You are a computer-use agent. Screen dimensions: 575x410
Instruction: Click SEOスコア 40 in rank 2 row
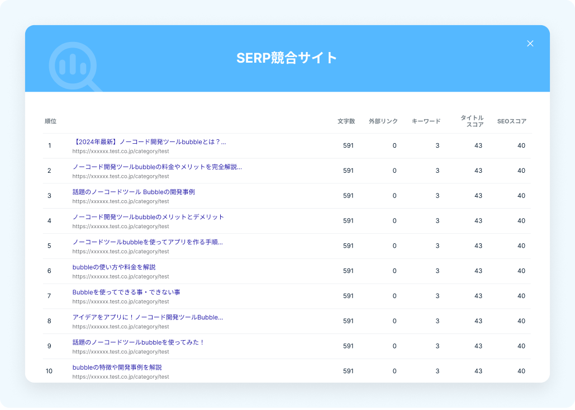pyautogui.click(x=521, y=171)
